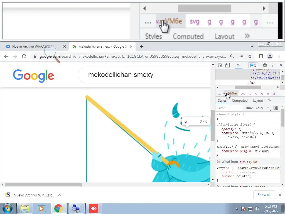The height and width of the screenshot is (214, 285).
Task: Click the Chrome taskbar icon
Action: [58, 208]
